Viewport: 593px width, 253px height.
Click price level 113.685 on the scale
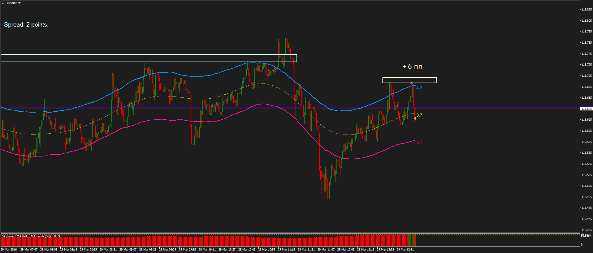[587, 87]
